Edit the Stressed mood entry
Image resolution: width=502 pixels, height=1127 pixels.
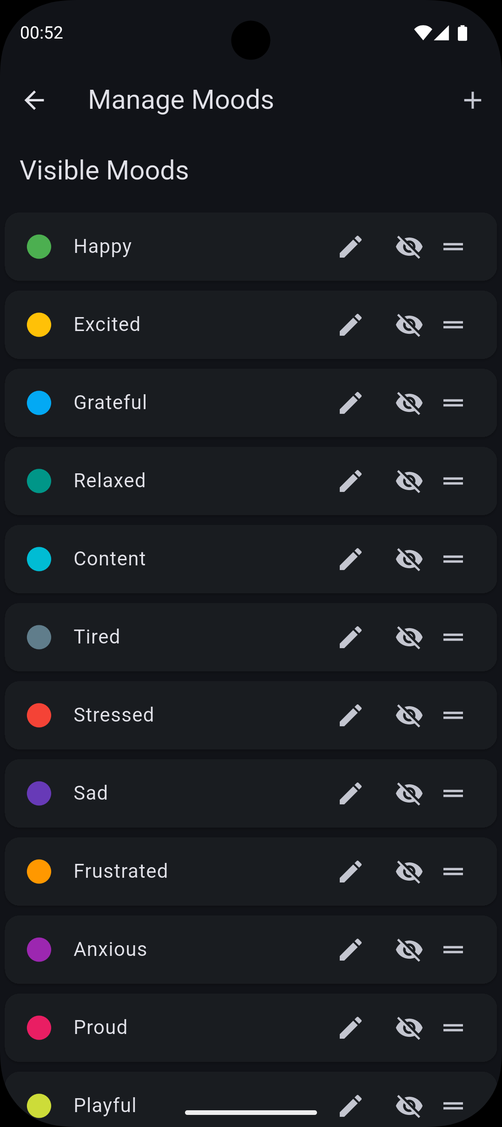point(350,715)
